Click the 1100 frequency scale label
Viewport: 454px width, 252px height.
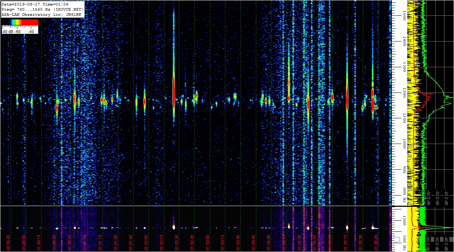click(x=404, y=118)
